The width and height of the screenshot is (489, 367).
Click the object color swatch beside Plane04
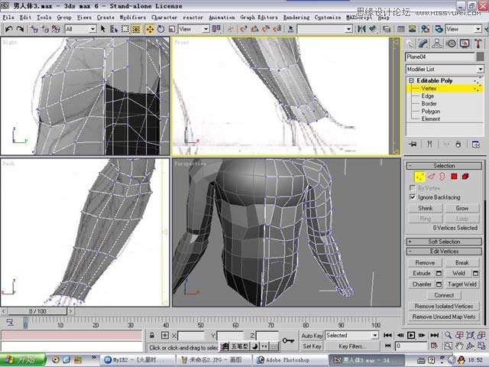(481, 57)
